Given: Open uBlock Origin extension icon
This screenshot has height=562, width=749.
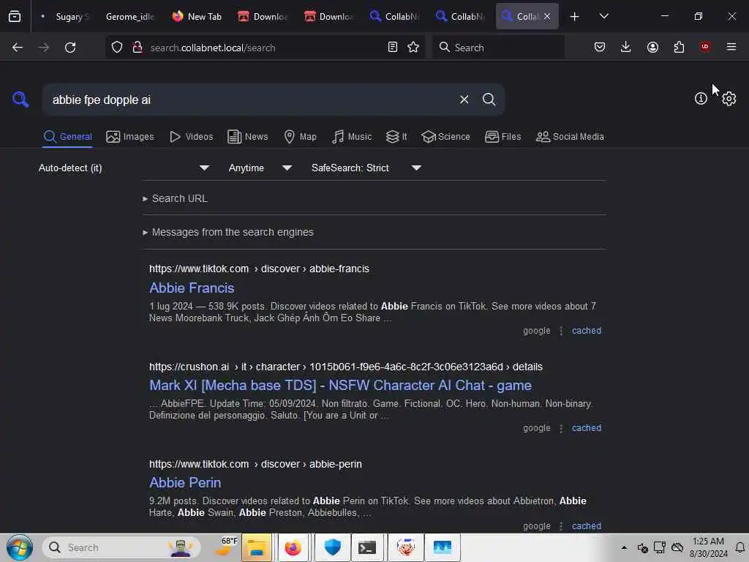Looking at the screenshot, I should [x=705, y=47].
